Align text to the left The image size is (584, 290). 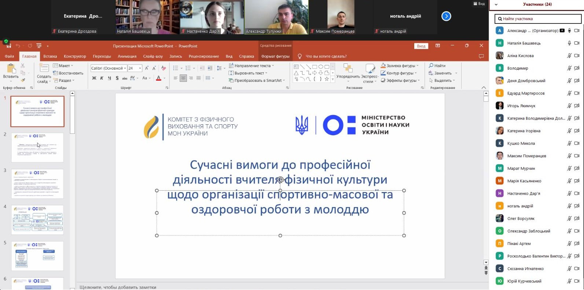coord(176,78)
